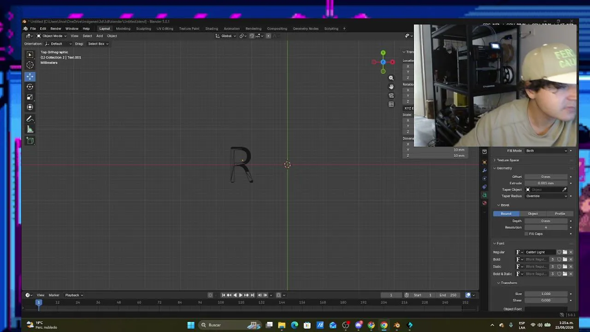The image size is (590, 332).
Task: Jump to the timeline start frame
Action: coord(224,295)
